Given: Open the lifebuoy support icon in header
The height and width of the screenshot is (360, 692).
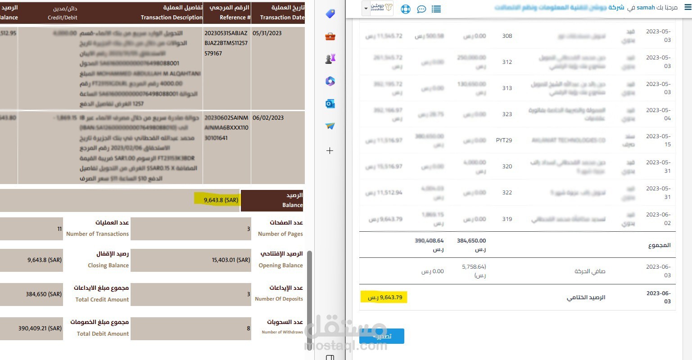Looking at the screenshot, I should click(406, 9).
